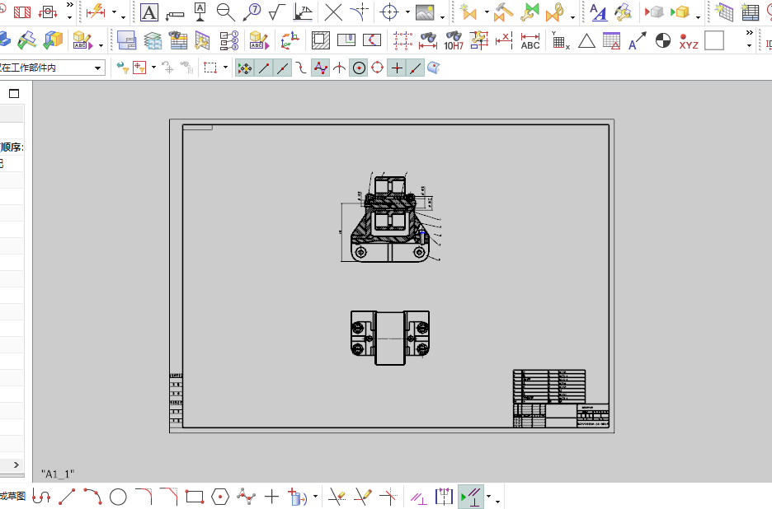
Task: Click the Tabular Note grid icon
Action: pos(751,12)
